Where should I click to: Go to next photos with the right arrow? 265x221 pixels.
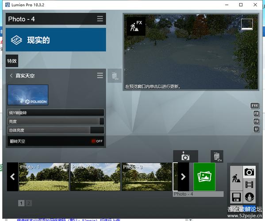click(x=183, y=177)
